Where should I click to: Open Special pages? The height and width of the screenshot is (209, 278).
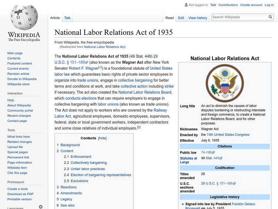pyautogui.click(x=18, y=152)
